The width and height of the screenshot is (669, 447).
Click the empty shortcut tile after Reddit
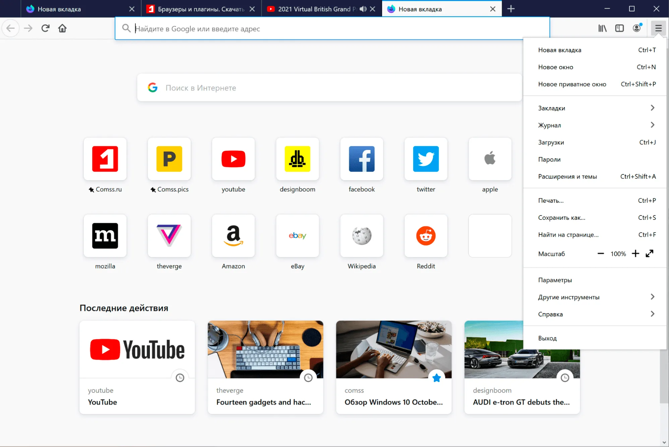[490, 236]
